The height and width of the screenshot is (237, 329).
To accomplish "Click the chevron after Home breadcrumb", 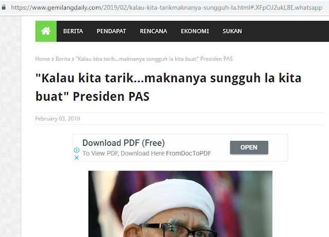I will [52, 59].
